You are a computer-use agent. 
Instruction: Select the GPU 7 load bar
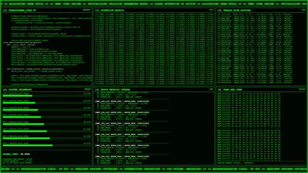47,145
